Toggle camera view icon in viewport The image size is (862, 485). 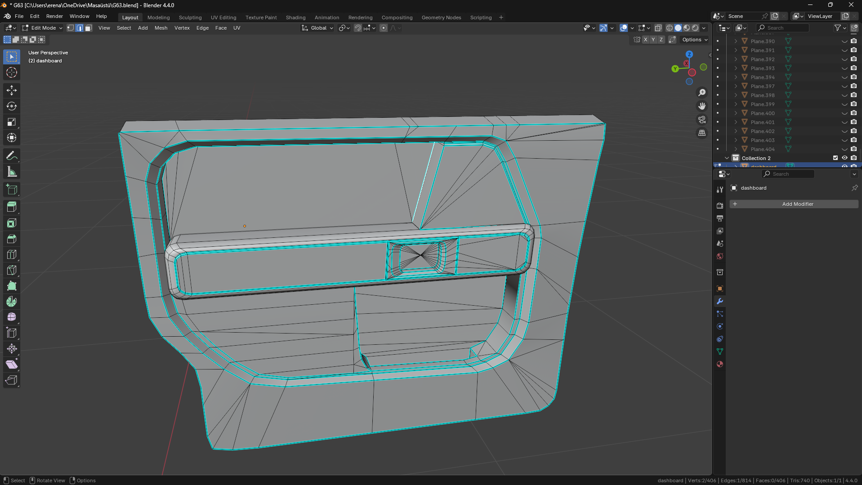(701, 120)
